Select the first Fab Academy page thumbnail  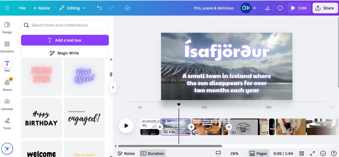click(150, 127)
